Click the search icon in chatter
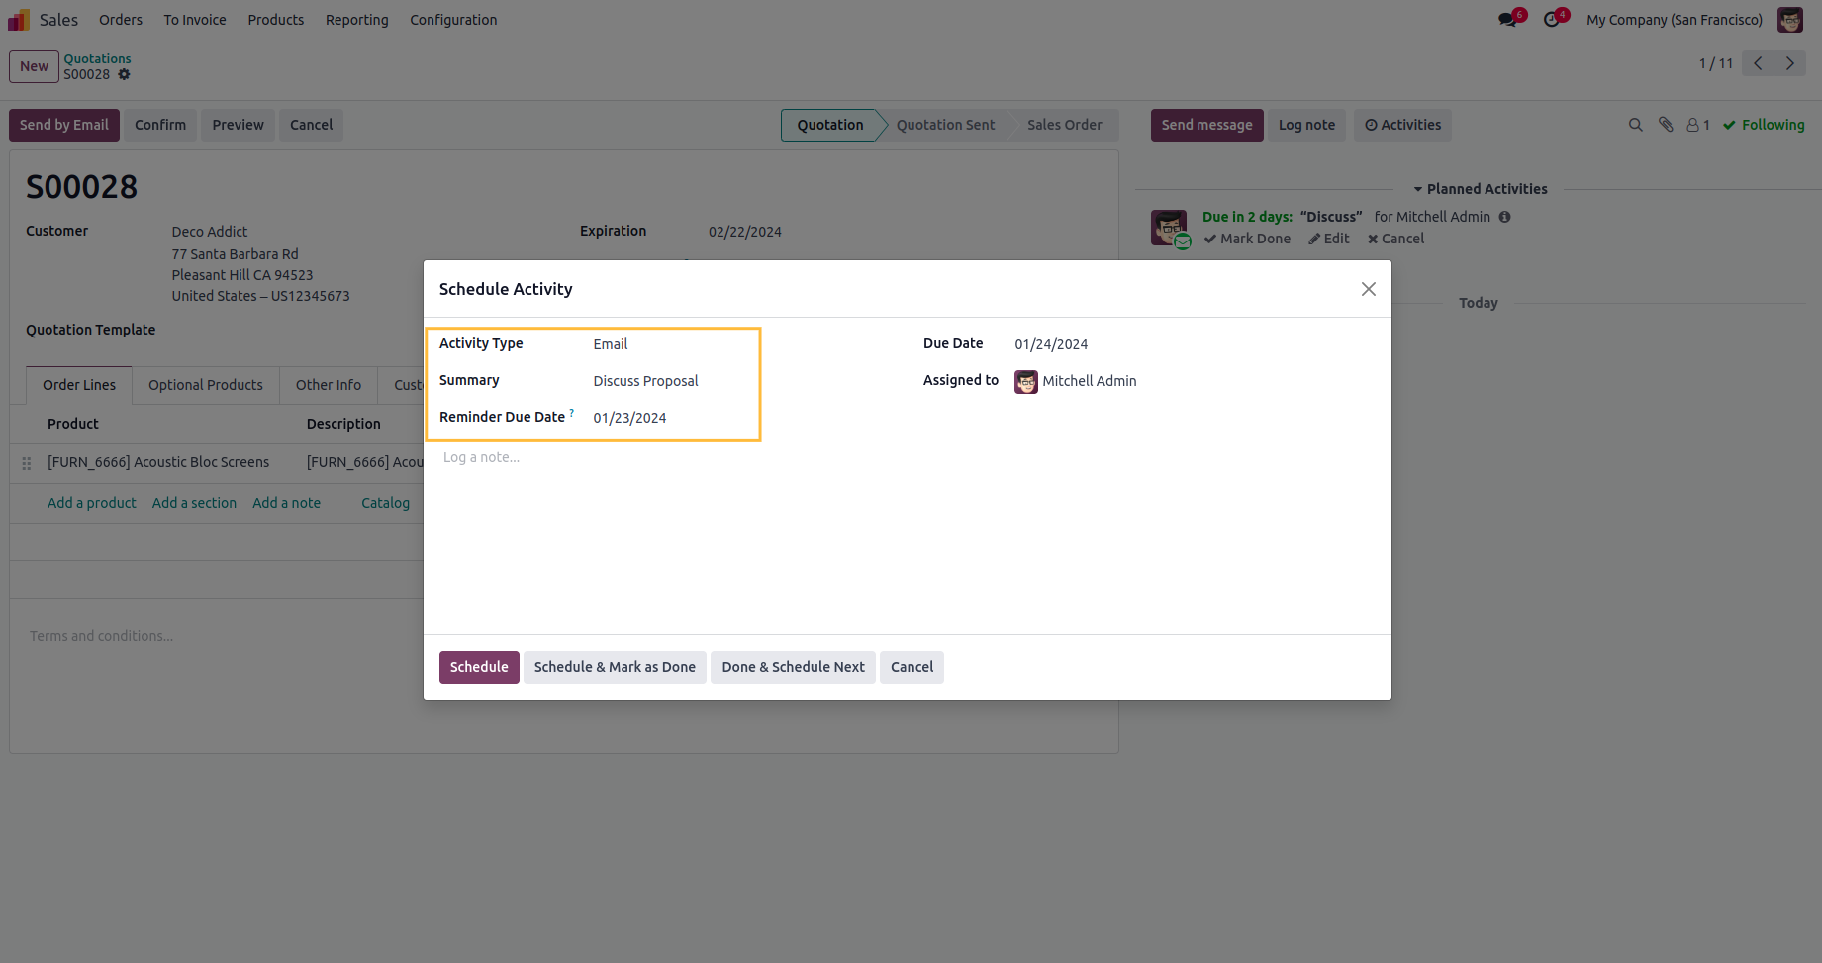The height and width of the screenshot is (963, 1822). [x=1636, y=125]
